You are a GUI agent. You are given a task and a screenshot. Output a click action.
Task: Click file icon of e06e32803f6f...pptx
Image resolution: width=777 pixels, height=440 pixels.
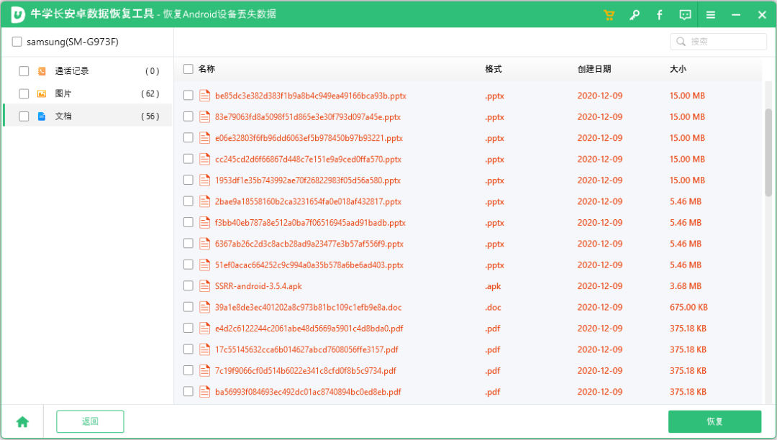204,138
